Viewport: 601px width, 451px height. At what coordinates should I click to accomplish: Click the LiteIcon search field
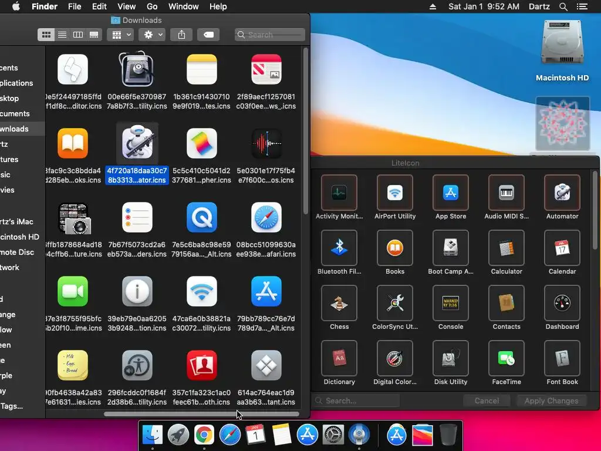[x=356, y=400]
